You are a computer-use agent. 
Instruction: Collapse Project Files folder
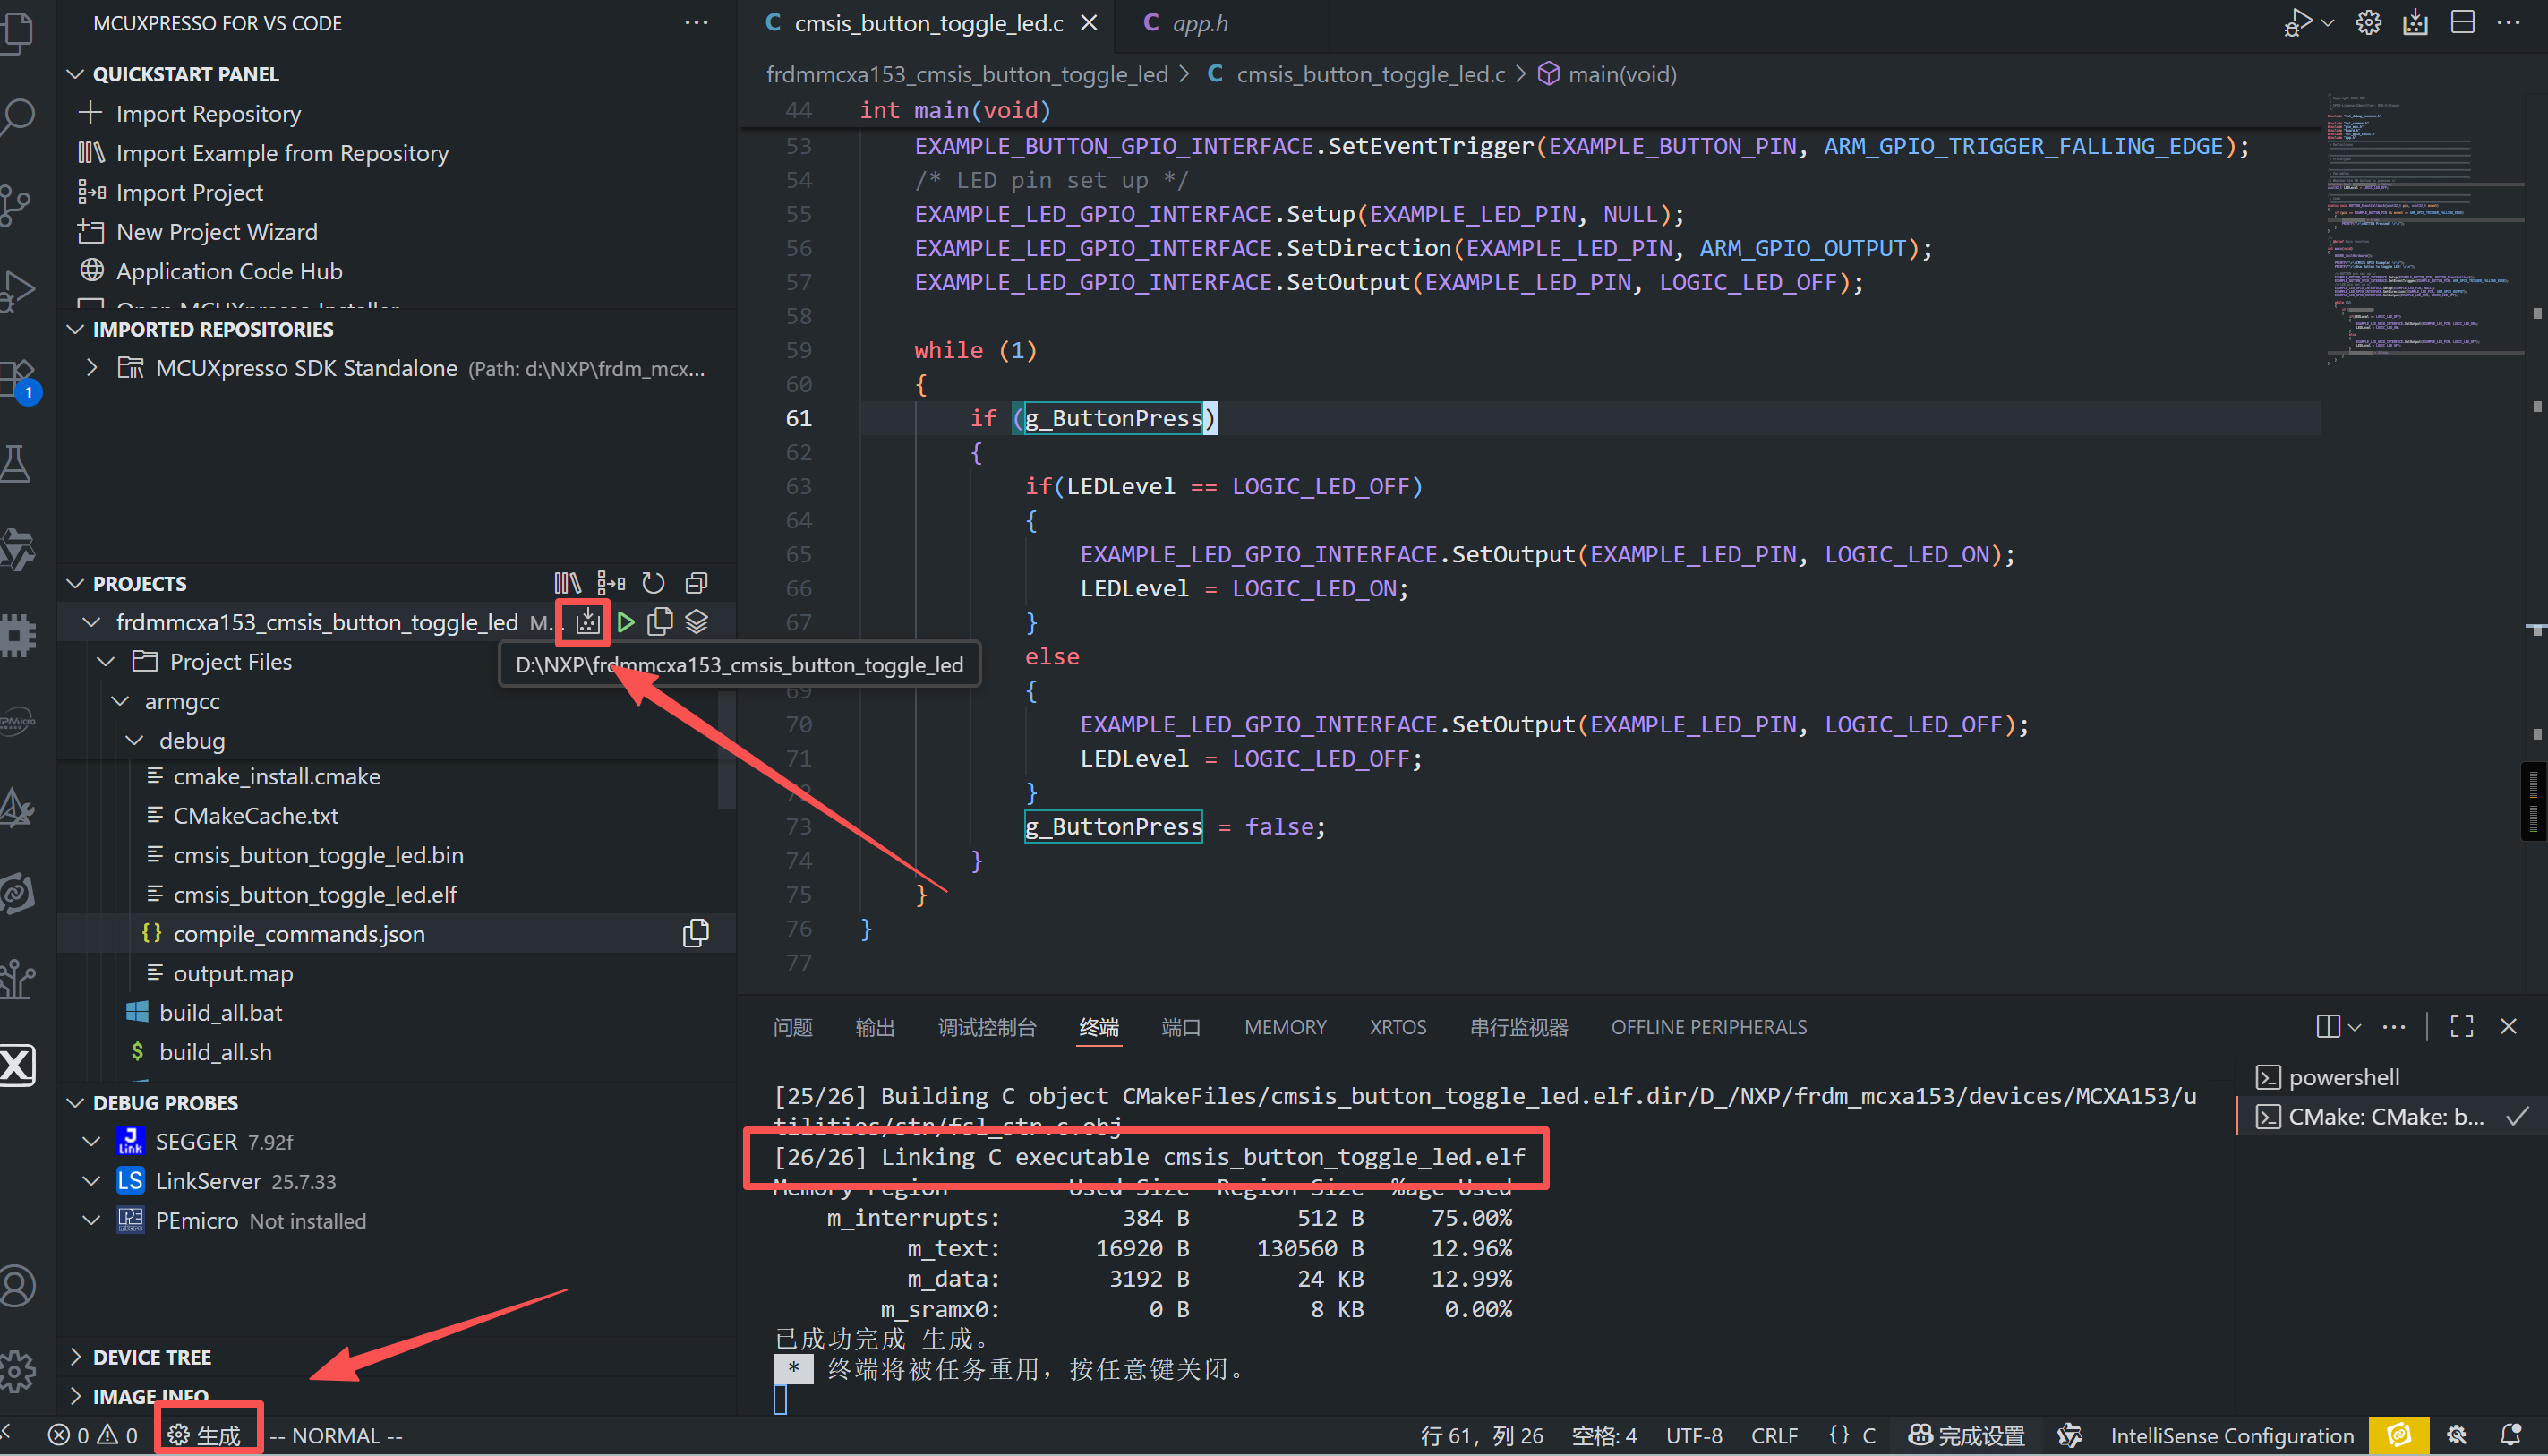click(x=106, y=661)
